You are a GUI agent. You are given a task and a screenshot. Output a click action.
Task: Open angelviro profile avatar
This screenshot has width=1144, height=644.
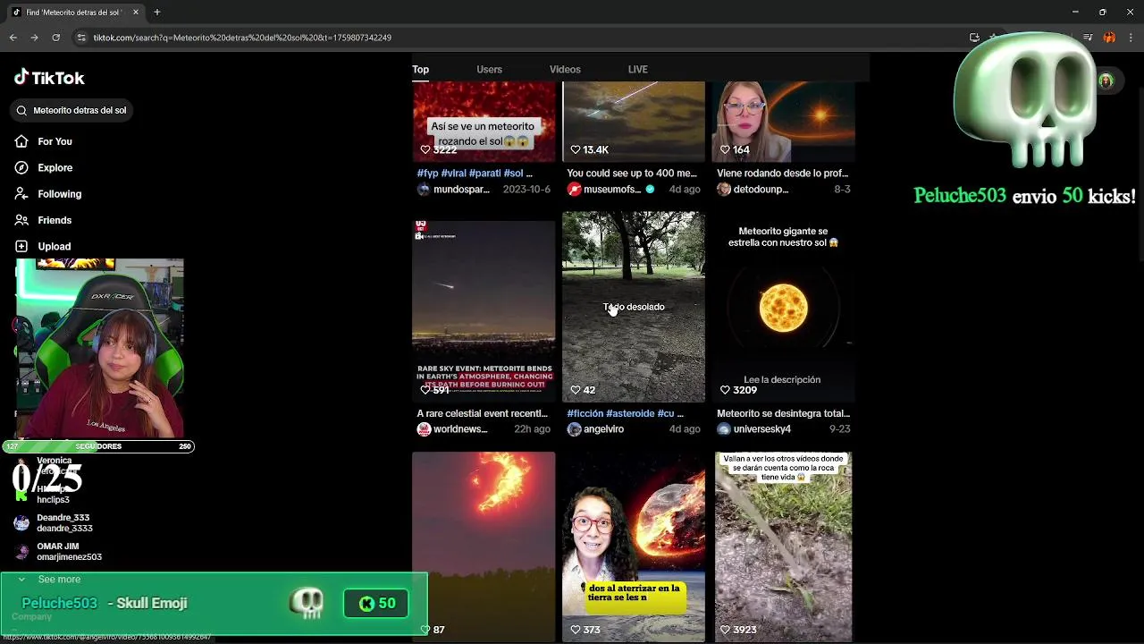[574, 429]
